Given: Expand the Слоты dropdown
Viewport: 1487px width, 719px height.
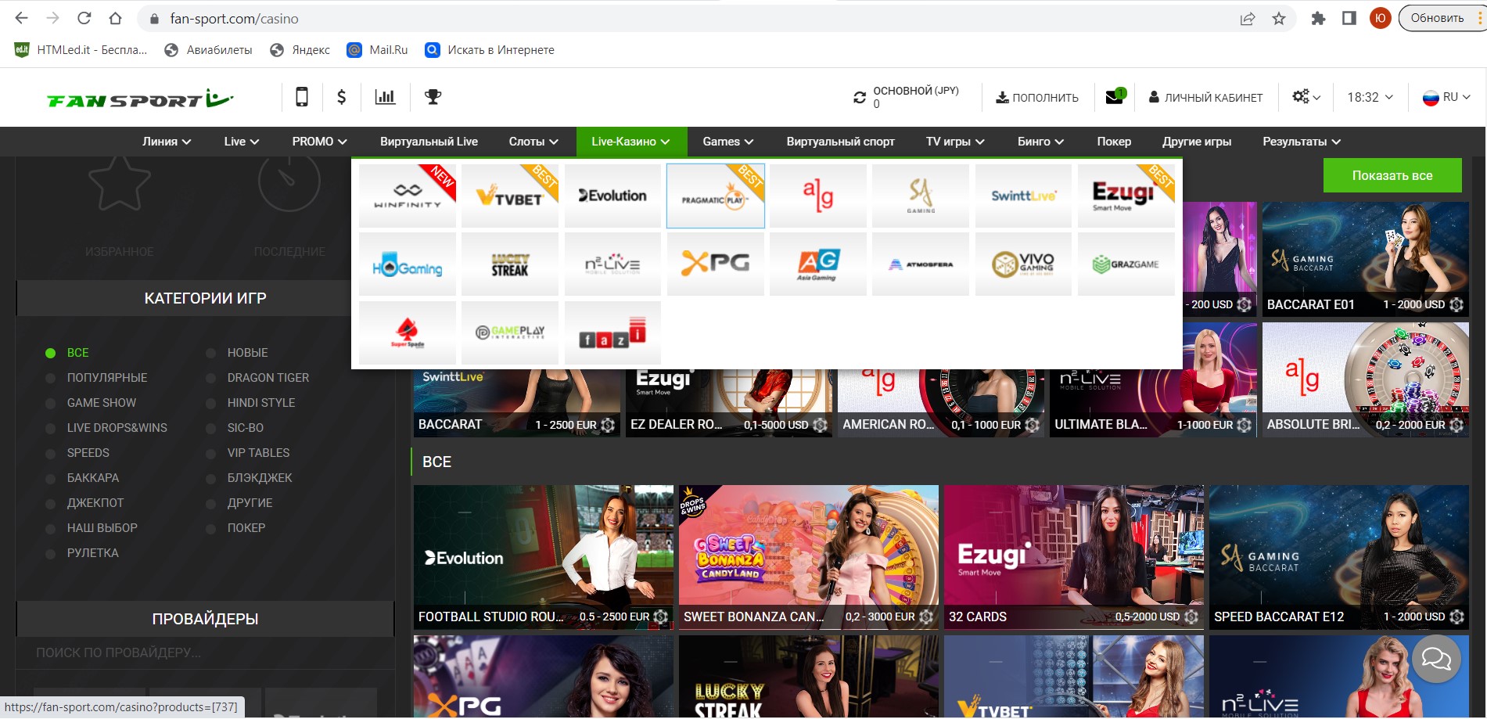Looking at the screenshot, I should point(533,142).
